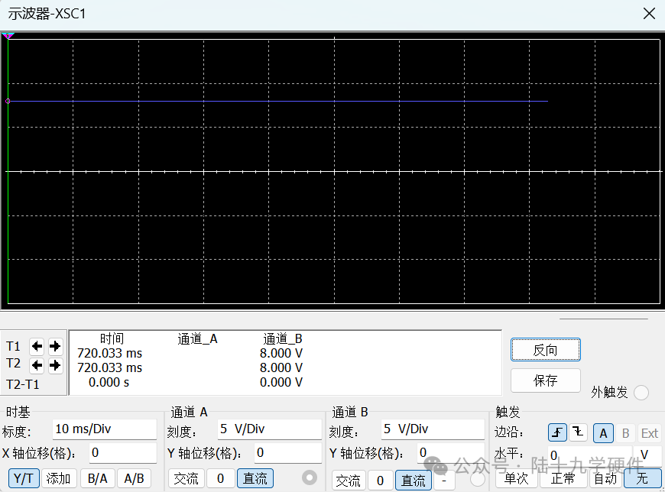665x492 pixels.
Task: Move cursor T1 right with its arrow
Action: click(55, 347)
